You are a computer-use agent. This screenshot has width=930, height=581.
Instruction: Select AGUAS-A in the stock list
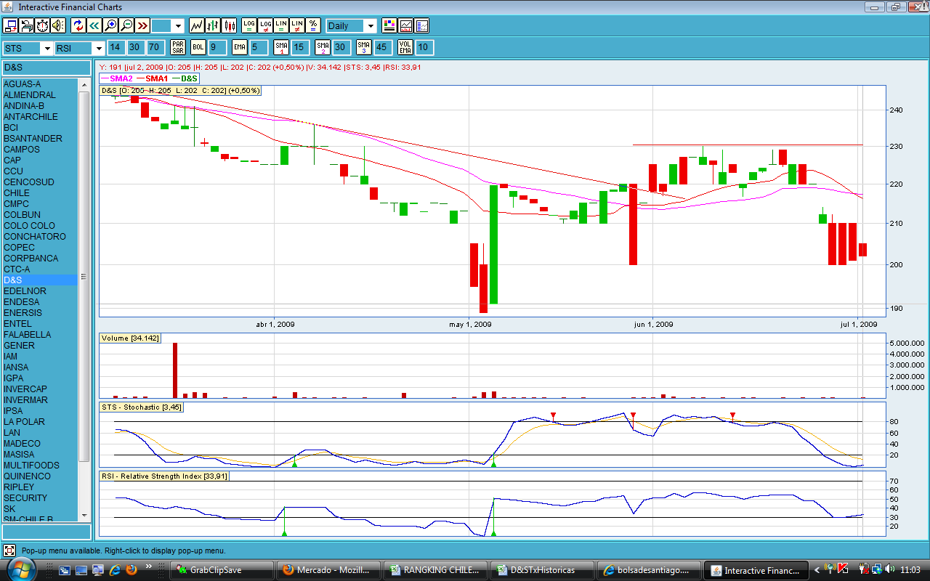pyautogui.click(x=40, y=84)
